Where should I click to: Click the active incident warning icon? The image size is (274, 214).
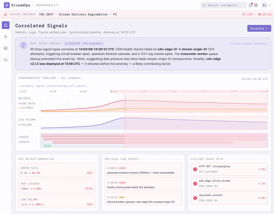tap(6, 14)
